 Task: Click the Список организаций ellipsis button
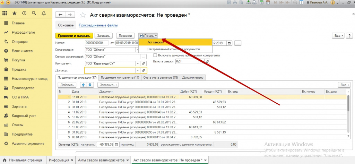[144, 57]
